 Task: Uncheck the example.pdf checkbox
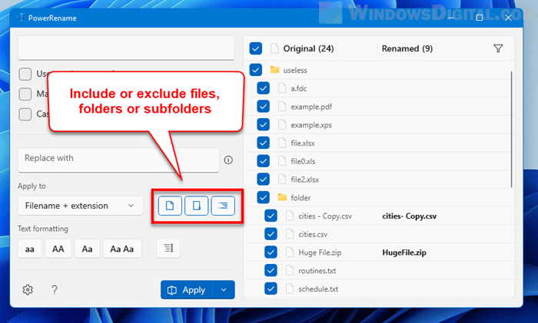click(263, 107)
